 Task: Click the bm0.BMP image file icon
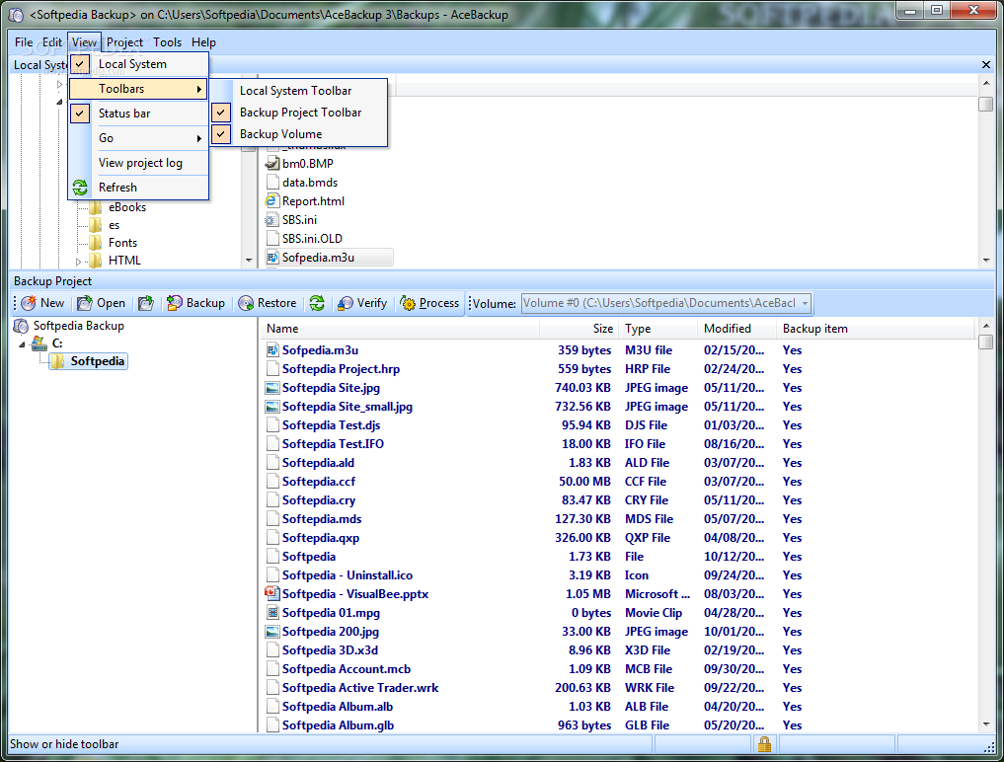[272, 163]
